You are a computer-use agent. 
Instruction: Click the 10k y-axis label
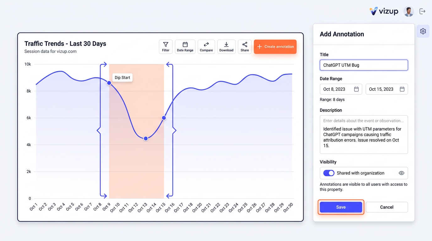pos(28,64)
